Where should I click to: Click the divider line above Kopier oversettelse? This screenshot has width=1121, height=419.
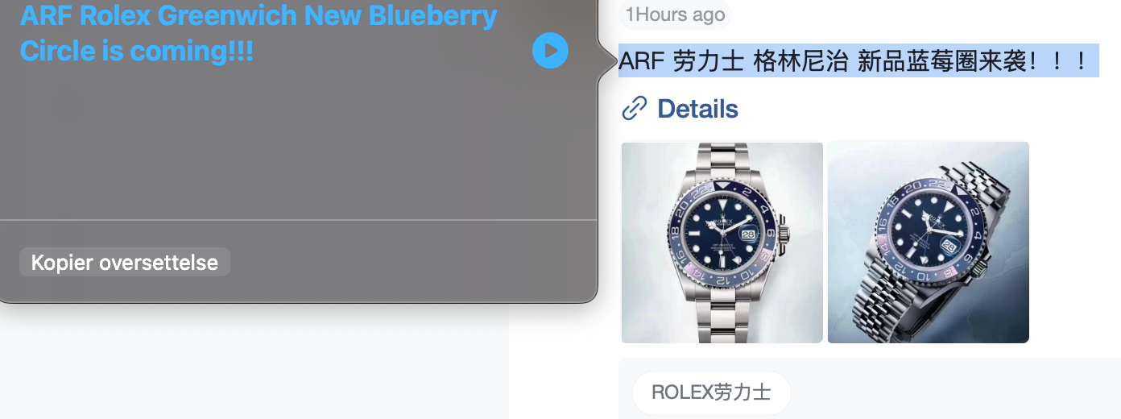pos(298,219)
